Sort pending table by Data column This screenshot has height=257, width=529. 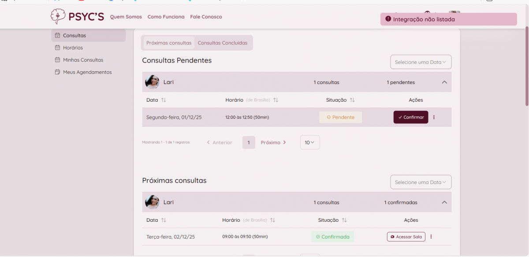tap(164, 100)
